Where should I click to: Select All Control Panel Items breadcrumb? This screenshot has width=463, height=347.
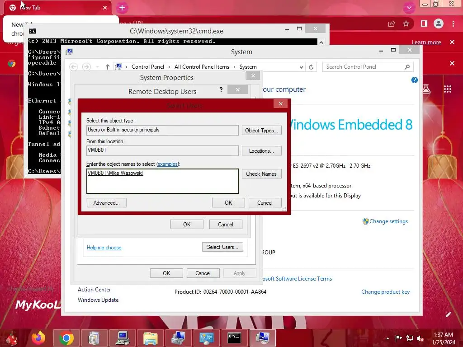[x=202, y=67]
